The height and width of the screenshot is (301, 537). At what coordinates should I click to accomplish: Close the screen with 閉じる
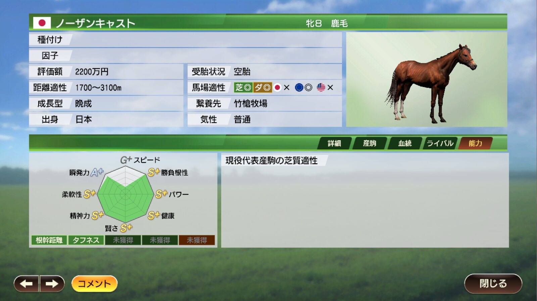tap(493, 284)
